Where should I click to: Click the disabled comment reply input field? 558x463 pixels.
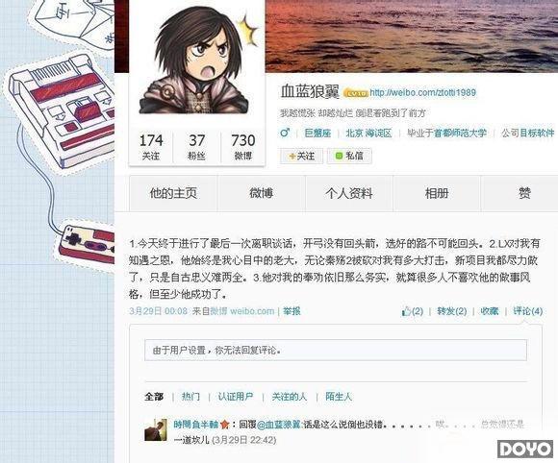[x=336, y=351]
